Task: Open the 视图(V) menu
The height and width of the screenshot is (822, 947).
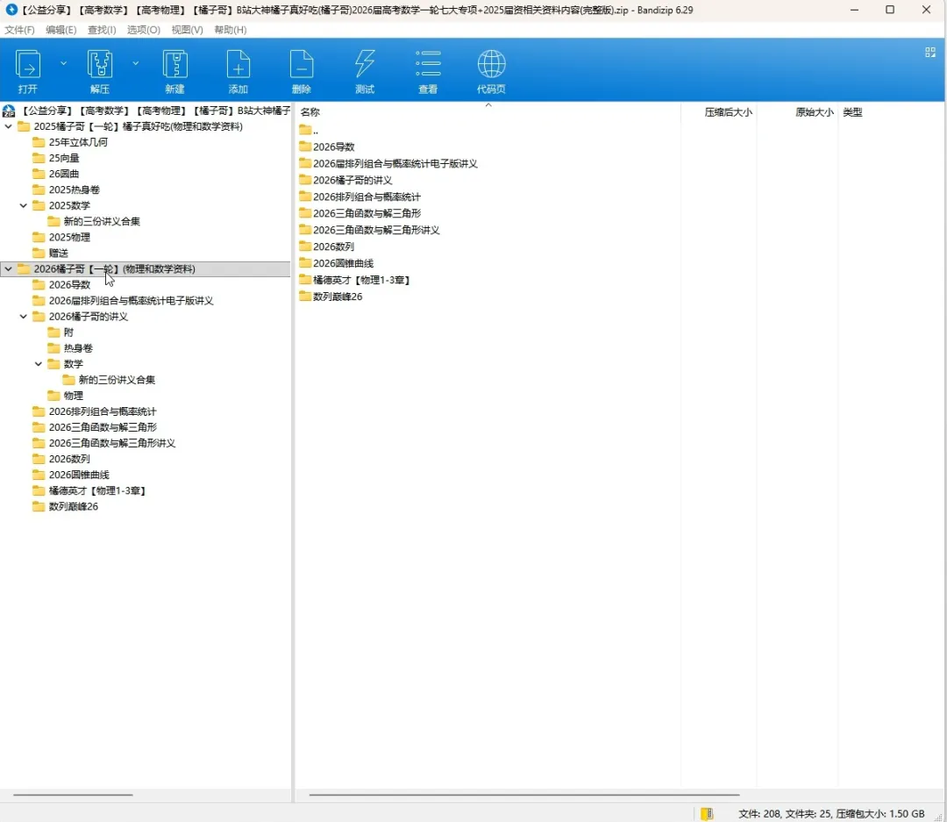Action: pyautogui.click(x=188, y=30)
